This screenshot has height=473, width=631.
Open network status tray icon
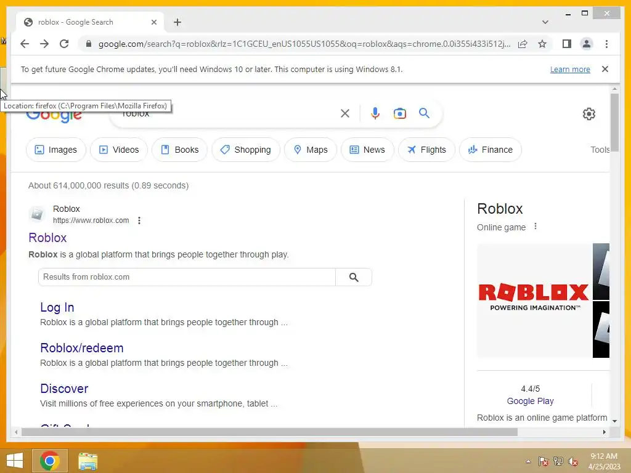pyautogui.click(x=558, y=461)
